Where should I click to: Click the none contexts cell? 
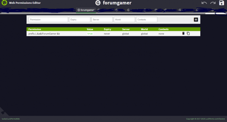pos(161,34)
